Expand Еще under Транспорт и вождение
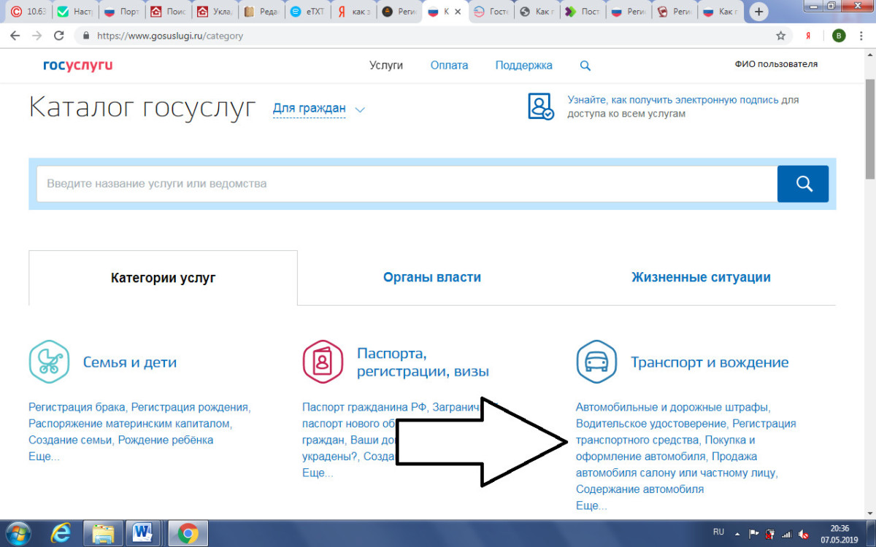 pyautogui.click(x=591, y=505)
